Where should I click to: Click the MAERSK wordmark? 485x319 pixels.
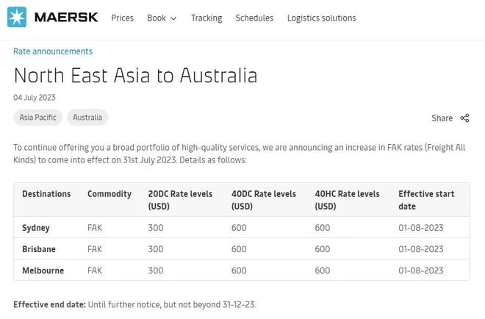click(66, 18)
